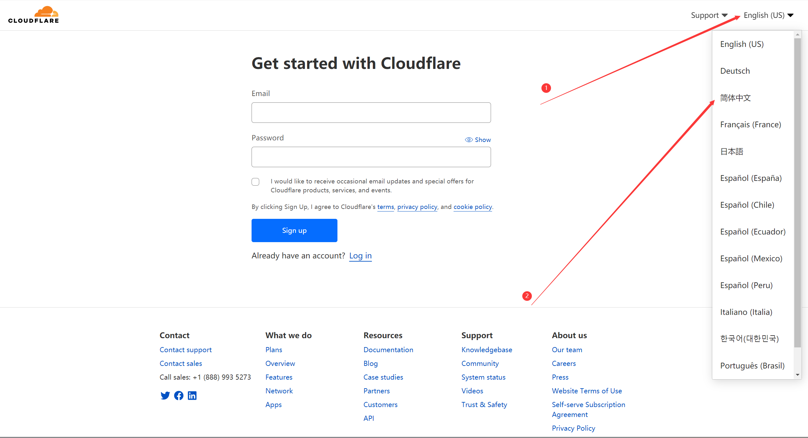
Task: Read the cookie policy
Action: [472, 207]
